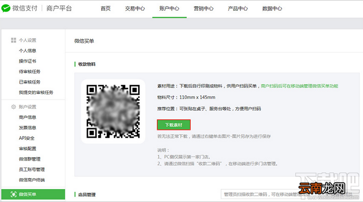Image resolution: width=363 pixels, height=202 pixels.
Task: Open 商户信息 in account settings
Action: (28, 117)
